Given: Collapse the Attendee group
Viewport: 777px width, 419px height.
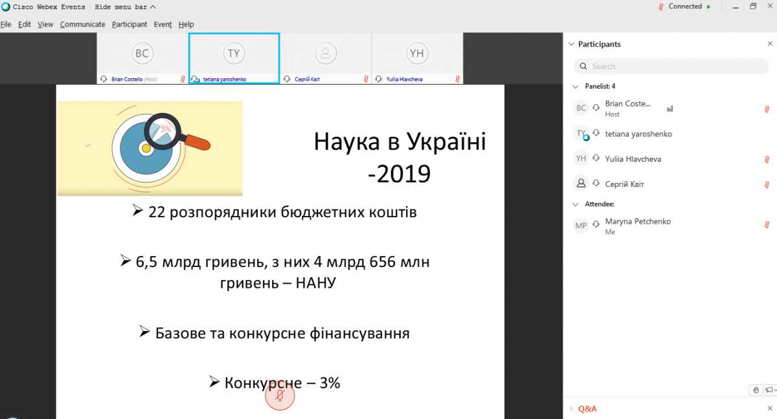Looking at the screenshot, I should click(x=575, y=204).
